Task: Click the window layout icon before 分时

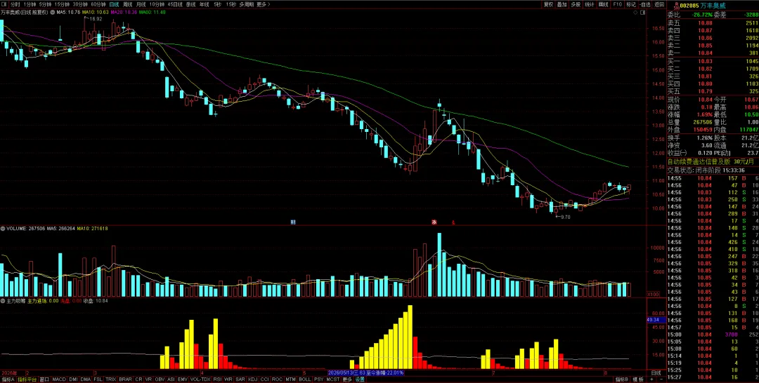Action: [4, 4]
